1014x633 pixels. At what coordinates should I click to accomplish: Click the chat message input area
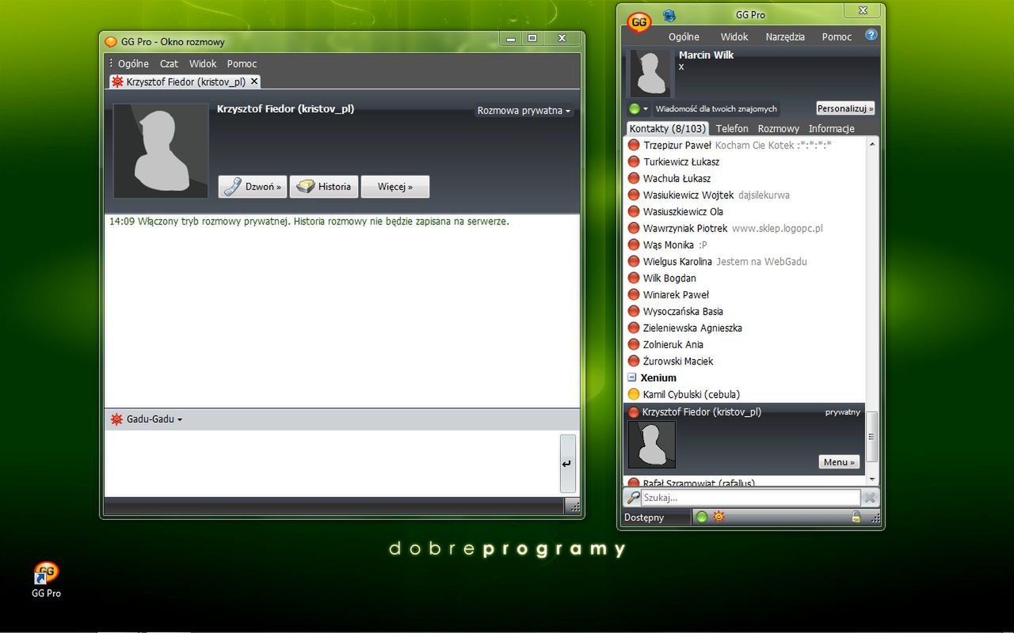[331, 464]
